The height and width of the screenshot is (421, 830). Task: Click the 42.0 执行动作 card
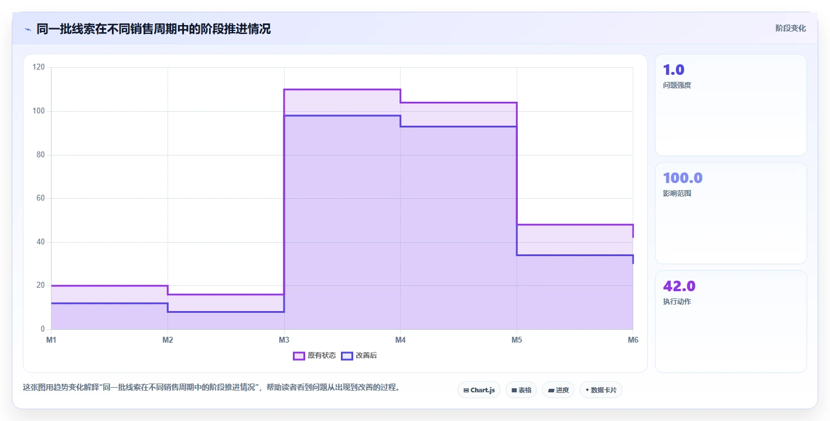point(731,322)
